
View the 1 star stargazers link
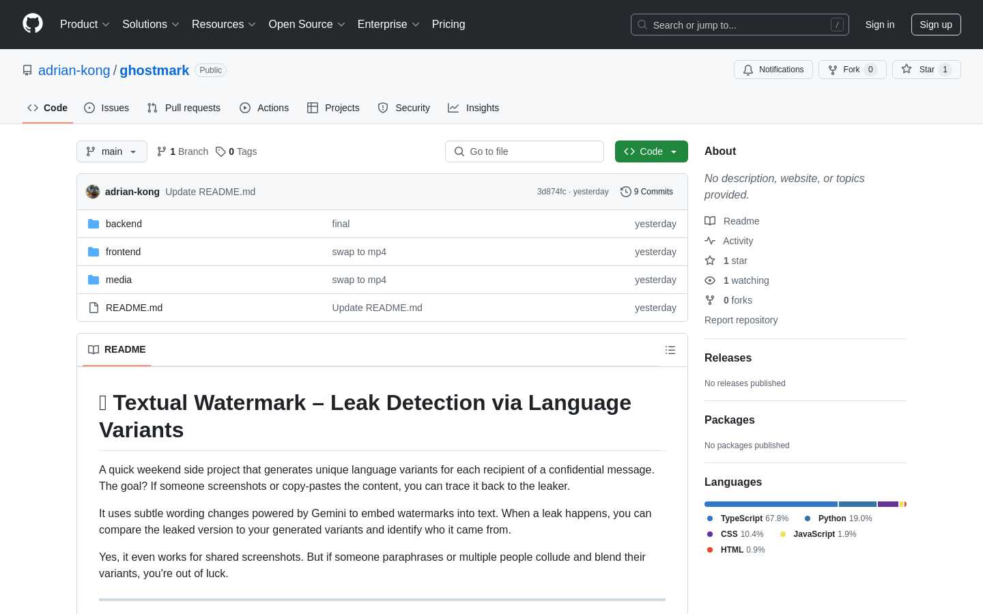(726, 261)
